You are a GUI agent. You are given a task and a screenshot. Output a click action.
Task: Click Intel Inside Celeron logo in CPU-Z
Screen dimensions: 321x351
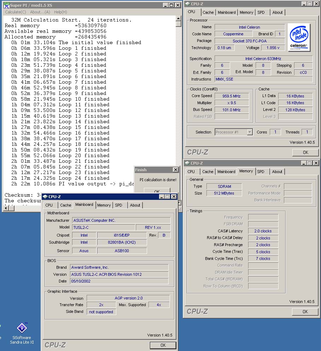click(299, 37)
